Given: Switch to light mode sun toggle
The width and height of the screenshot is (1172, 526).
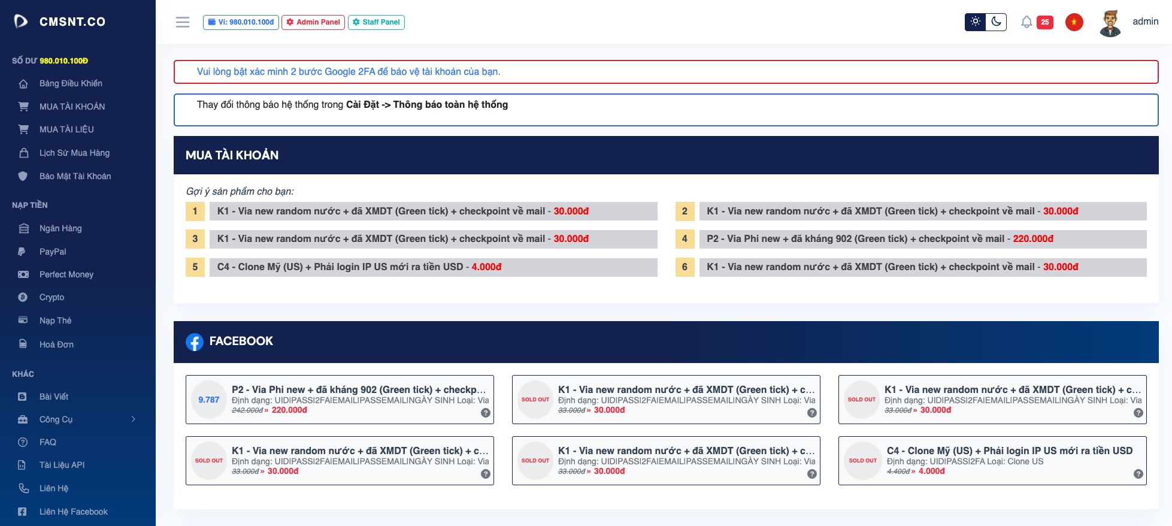Looking at the screenshot, I should (x=975, y=22).
